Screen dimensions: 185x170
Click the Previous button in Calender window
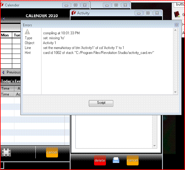pyautogui.click(x=11, y=72)
